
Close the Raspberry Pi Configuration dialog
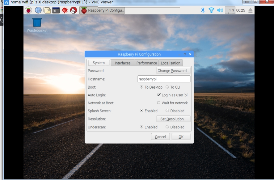pos(190,54)
